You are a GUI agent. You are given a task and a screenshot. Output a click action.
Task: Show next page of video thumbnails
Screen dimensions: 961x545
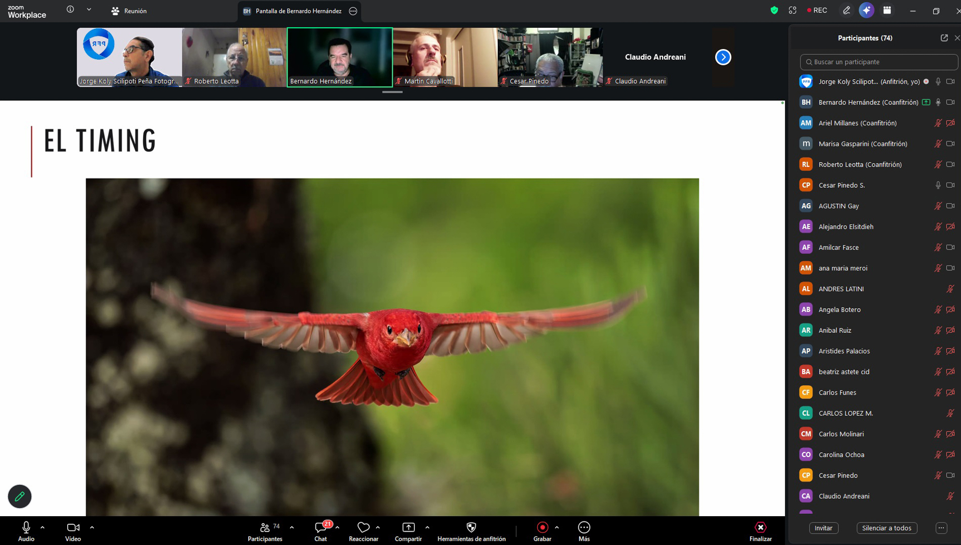click(x=723, y=57)
